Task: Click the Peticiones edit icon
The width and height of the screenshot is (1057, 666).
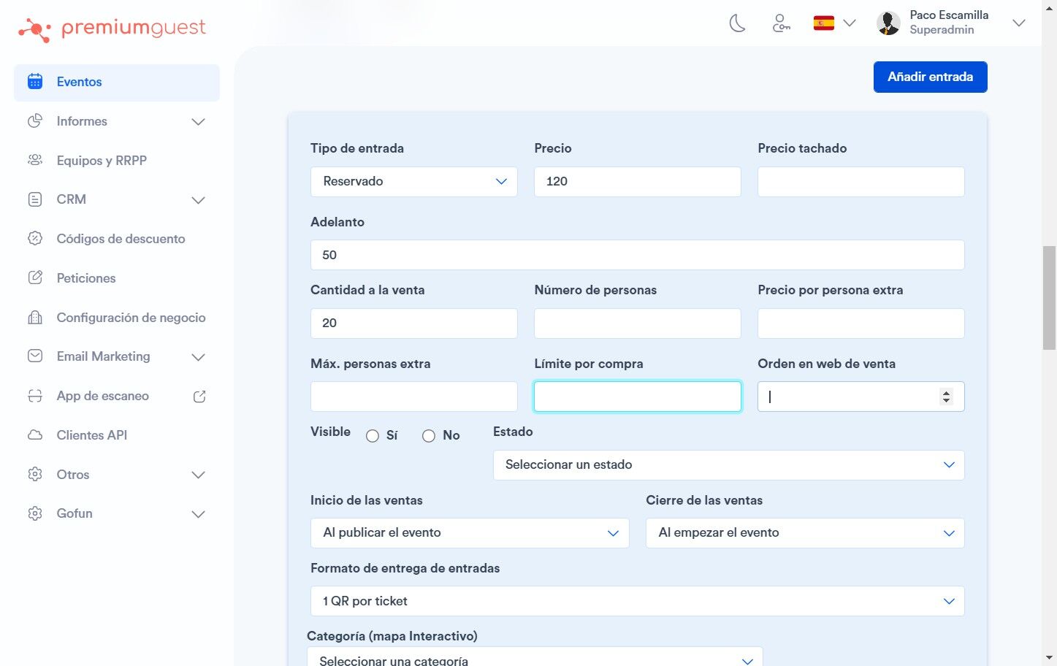Action: [35, 277]
